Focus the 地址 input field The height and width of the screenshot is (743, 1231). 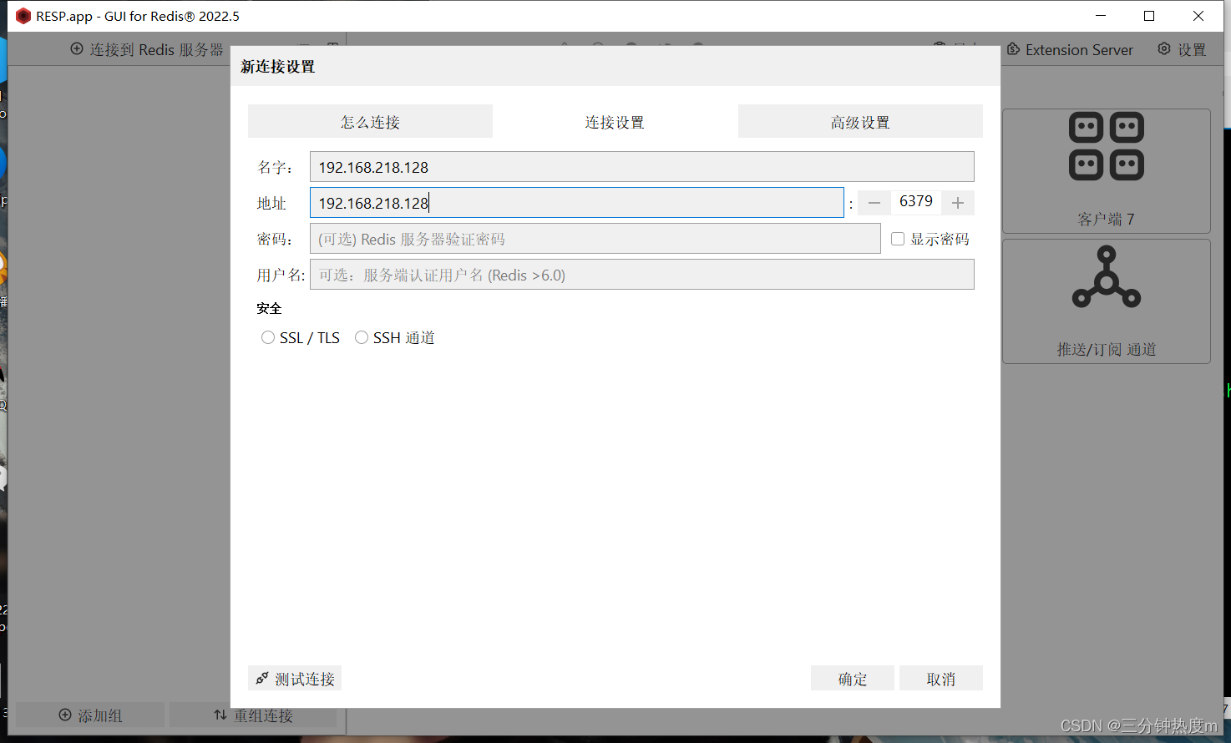tap(576, 203)
